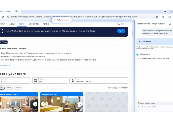Pause with Take over task button
Viewport: 173px width, 125px height.
tap(62, 20)
